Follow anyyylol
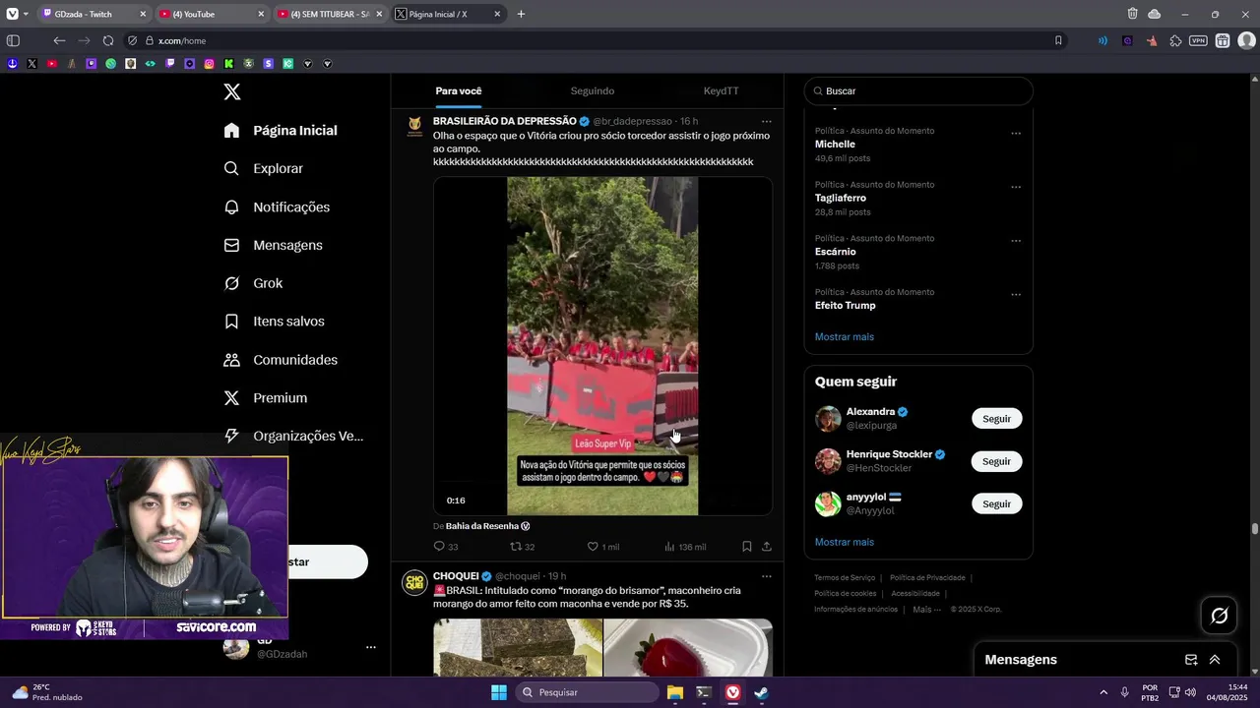This screenshot has height=708, width=1260. click(996, 503)
